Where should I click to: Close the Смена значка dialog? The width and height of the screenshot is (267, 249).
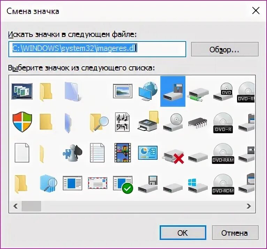[x=256, y=11]
